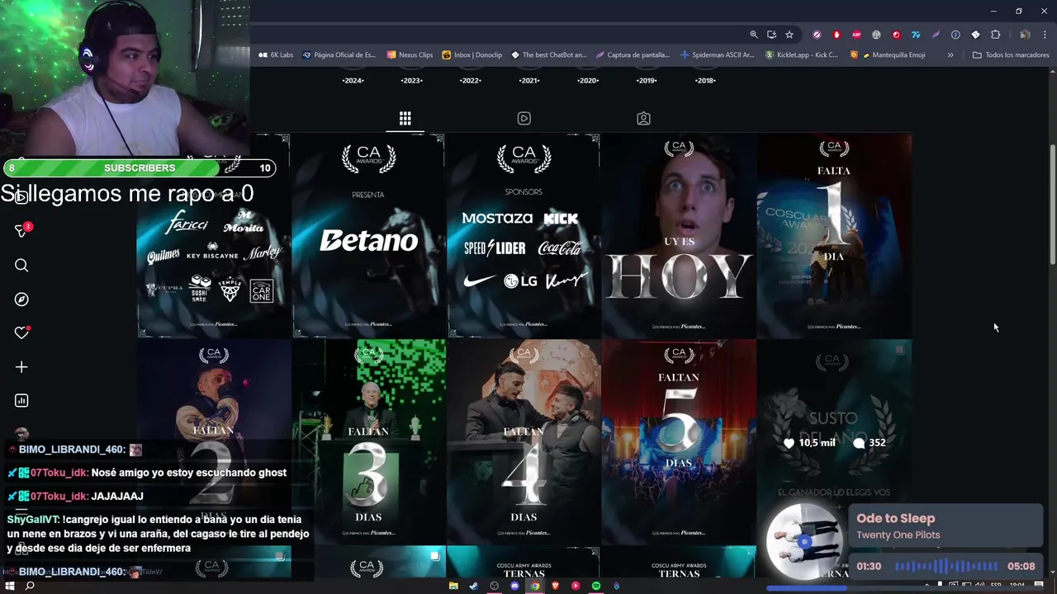Click the Chrome zoom magnifier icon
Image resolution: width=1057 pixels, height=594 pixels.
(754, 35)
